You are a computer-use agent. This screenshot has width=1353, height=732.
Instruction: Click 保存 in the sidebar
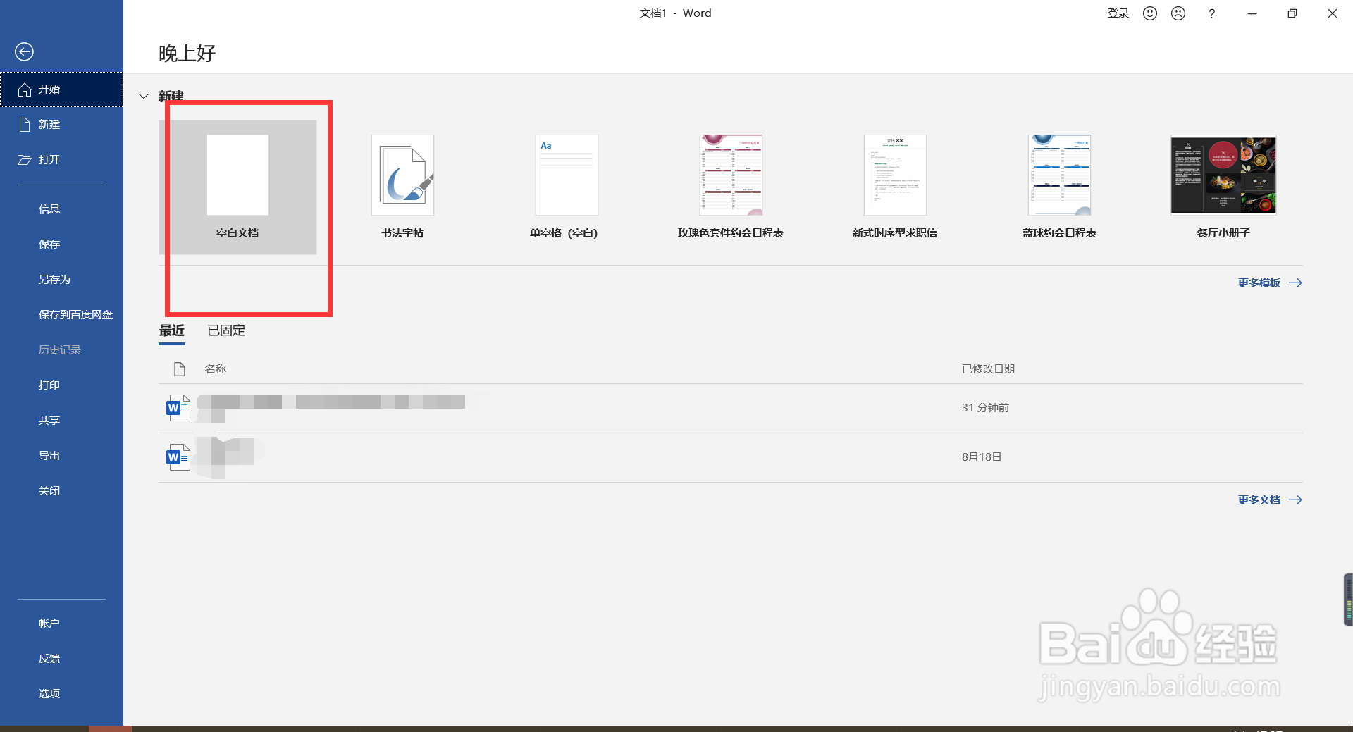[61, 244]
